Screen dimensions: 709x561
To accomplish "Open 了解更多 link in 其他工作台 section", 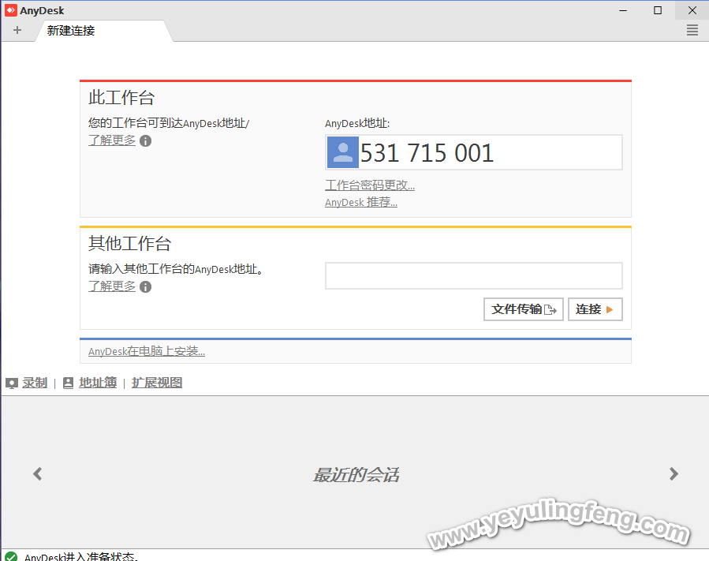I will coord(112,286).
